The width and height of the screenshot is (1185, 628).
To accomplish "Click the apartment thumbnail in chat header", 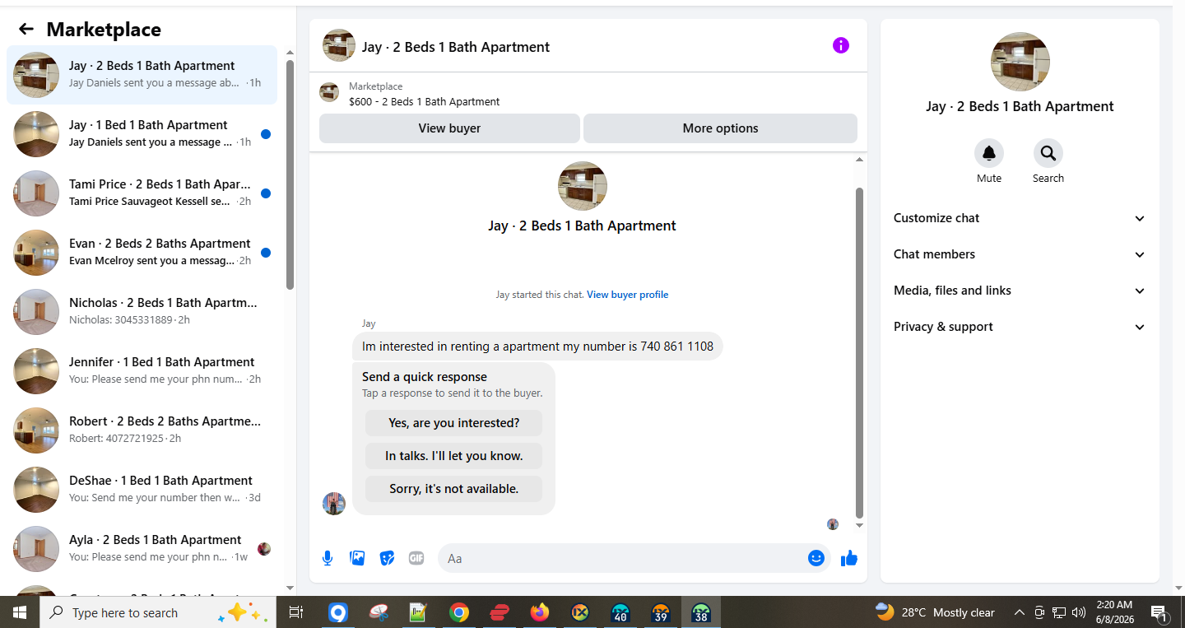I will click(x=339, y=46).
